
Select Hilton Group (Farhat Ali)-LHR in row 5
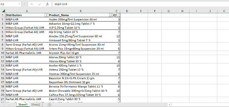[x=27, y=32]
